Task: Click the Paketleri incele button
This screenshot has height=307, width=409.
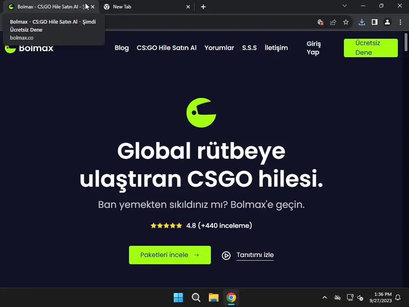Action: point(170,255)
